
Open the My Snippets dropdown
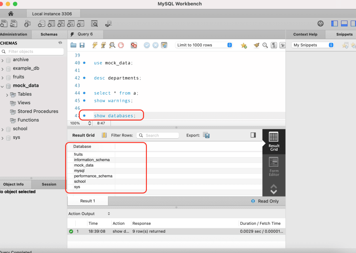(x=313, y=45)
